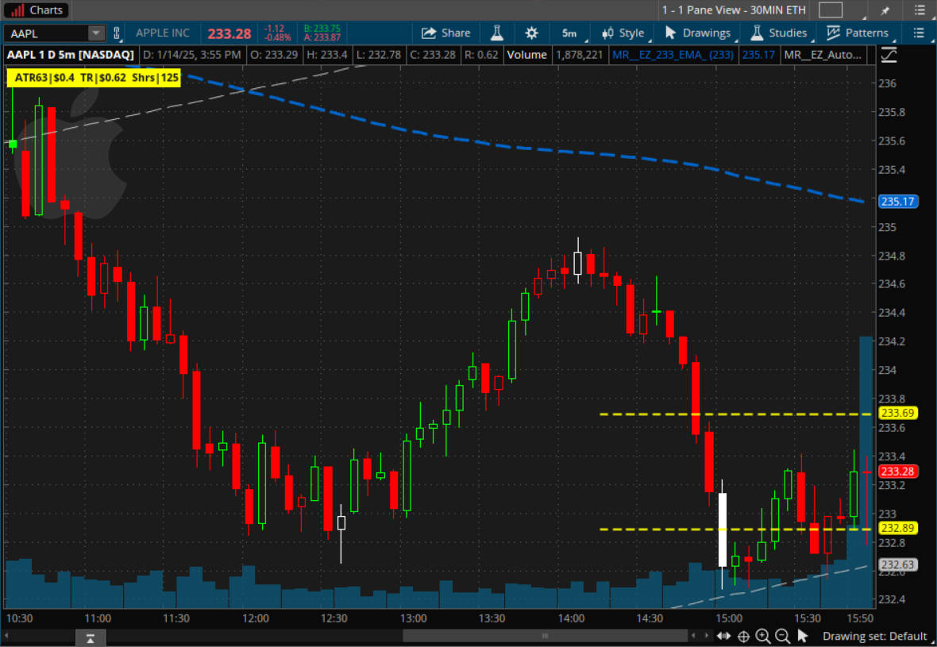
Task: Click the horizontal expand arrows icon
Action: tap(723, 636)
